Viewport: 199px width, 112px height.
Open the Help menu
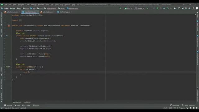73,5
